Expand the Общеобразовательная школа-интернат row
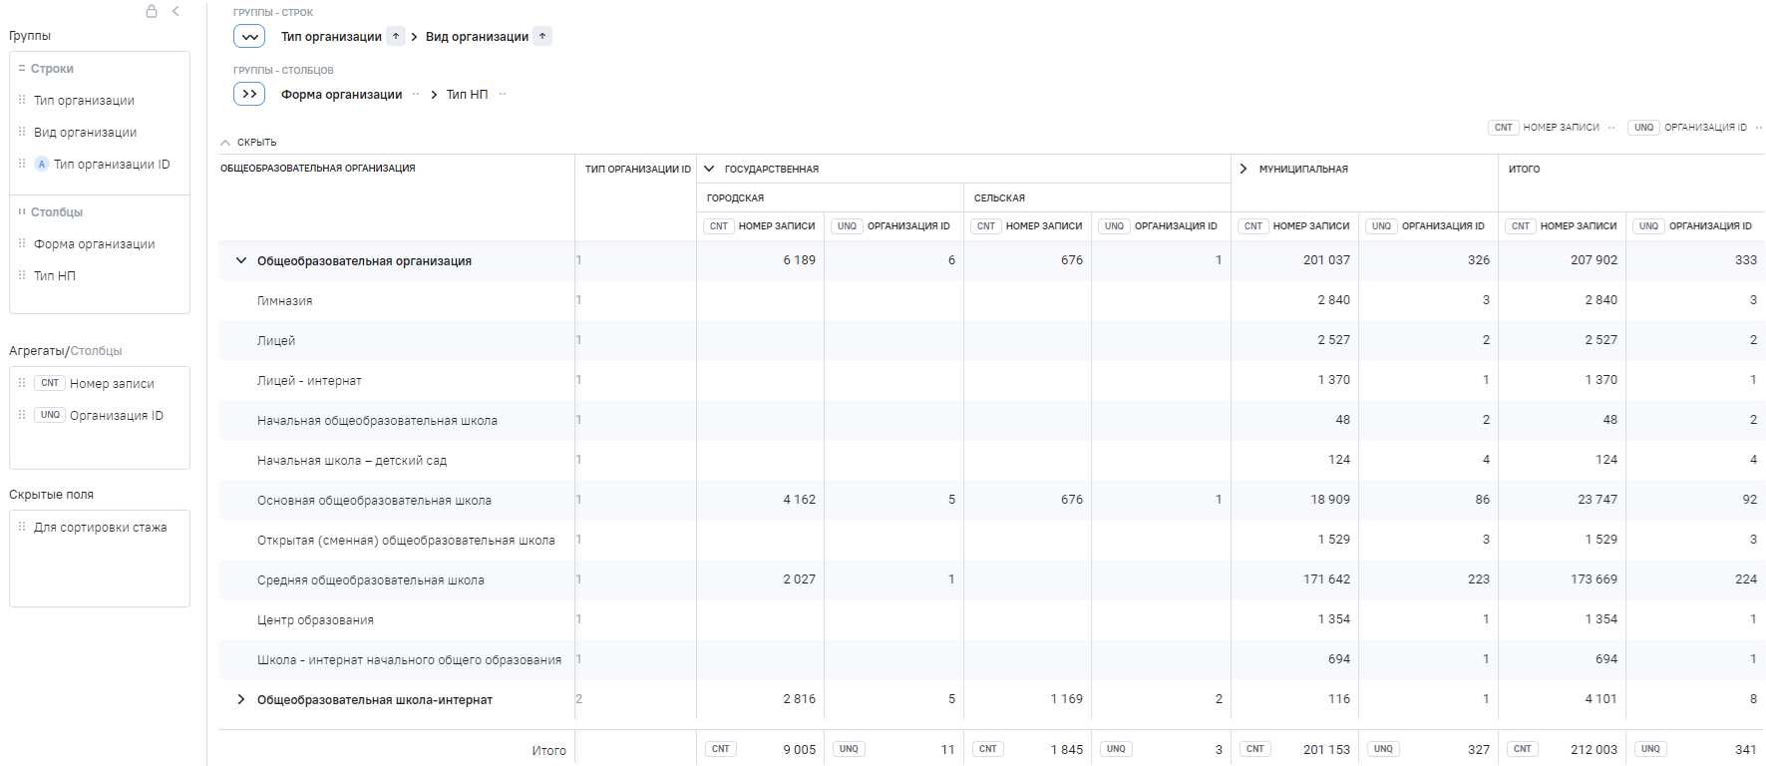This screenshot has width=1766, height=766. click(x=240, y=699)
